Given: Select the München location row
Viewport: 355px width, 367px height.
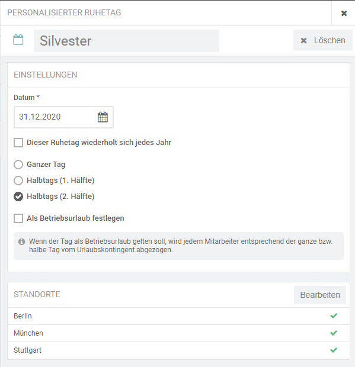Looking at the screenshot, I should point(178,333).
